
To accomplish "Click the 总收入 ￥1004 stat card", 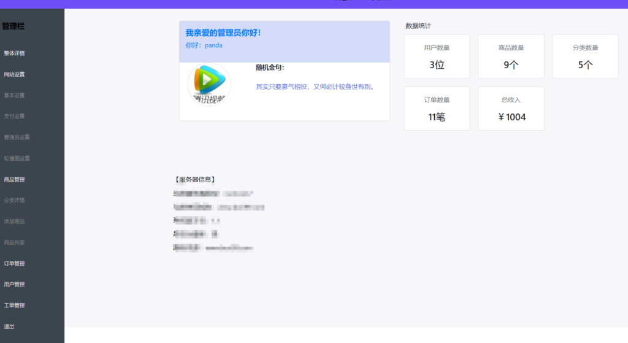I will (511, 109).
